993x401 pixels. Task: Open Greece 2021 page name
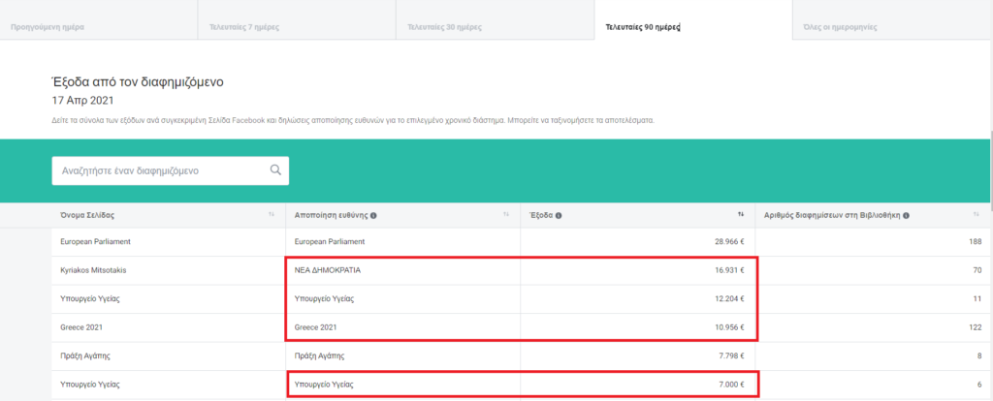point(81,327)
